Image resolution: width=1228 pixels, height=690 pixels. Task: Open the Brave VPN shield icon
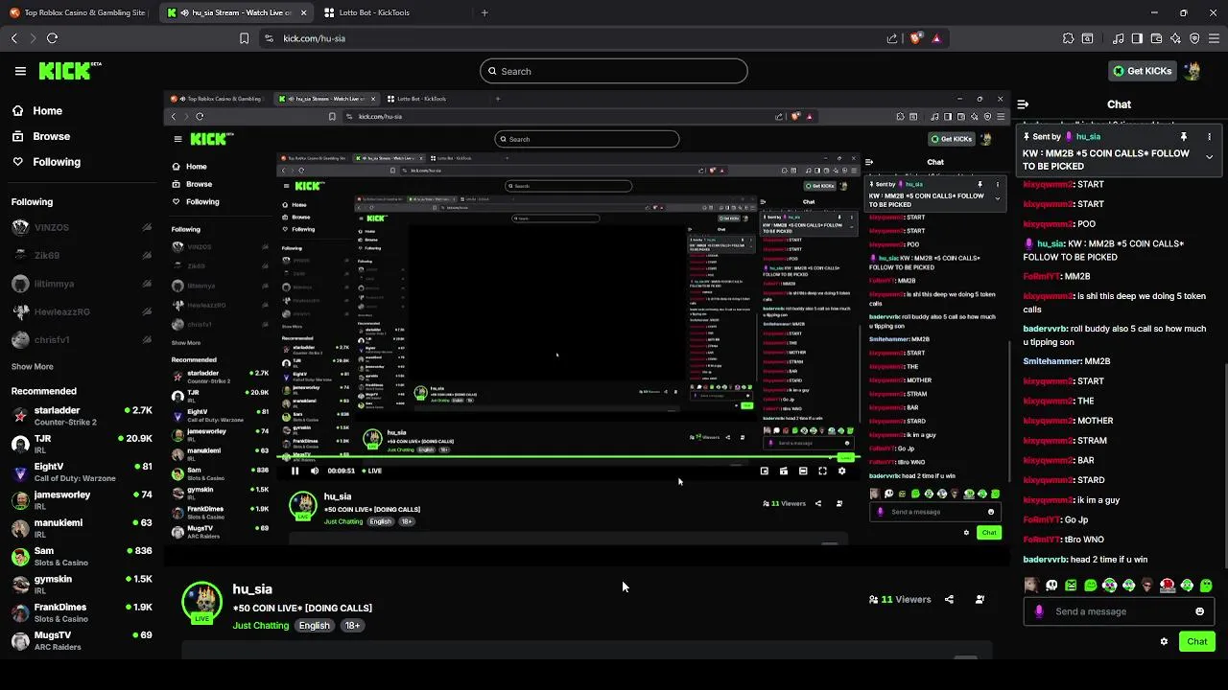[1194, 38]
